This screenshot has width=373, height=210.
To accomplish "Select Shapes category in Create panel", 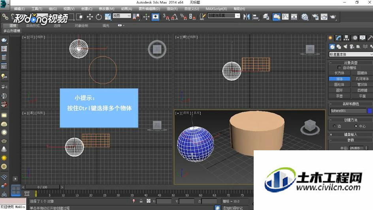I will [339, 47].
